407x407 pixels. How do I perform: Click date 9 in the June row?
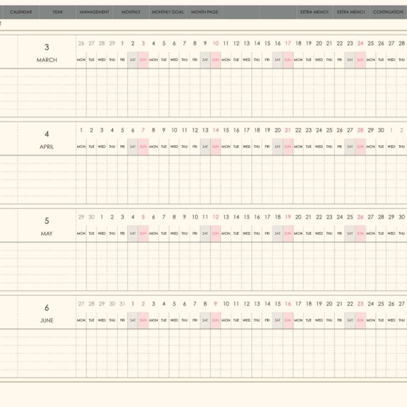(x=215, y=304)
